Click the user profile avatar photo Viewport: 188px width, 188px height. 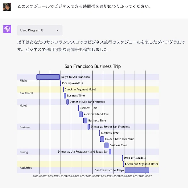tap(7, 7)
